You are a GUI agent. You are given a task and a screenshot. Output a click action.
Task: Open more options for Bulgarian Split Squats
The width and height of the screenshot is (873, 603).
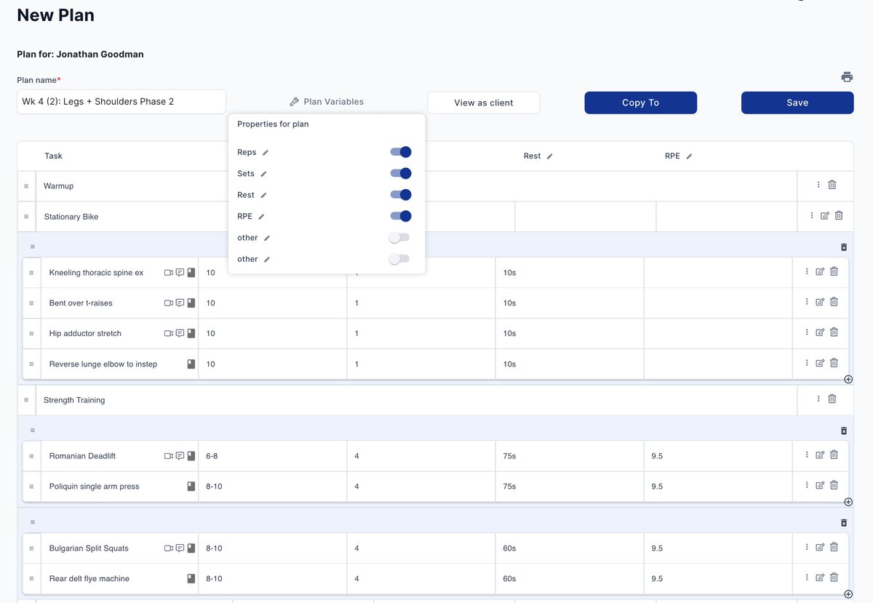point(807,547)
